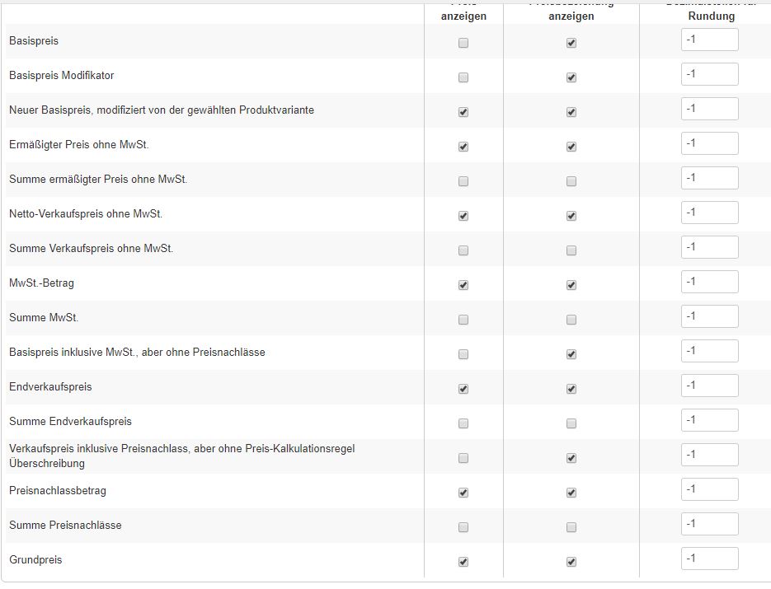Uncheck first checkbox for Neuer Basispreis row
The height and width of the screenshot is (589, 771).
pos(463,112)
